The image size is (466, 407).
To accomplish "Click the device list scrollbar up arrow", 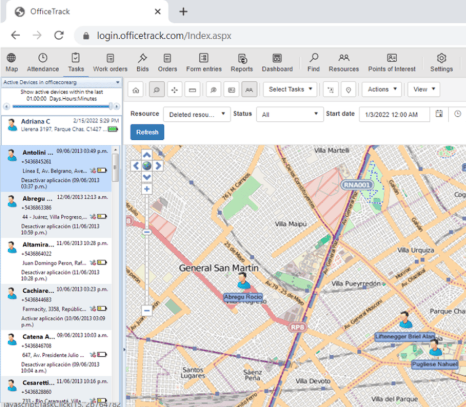I will [x=115, y=150].
